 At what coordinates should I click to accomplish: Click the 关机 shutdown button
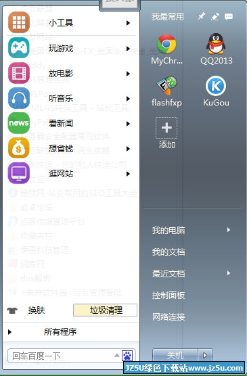(x=175, y=355)
